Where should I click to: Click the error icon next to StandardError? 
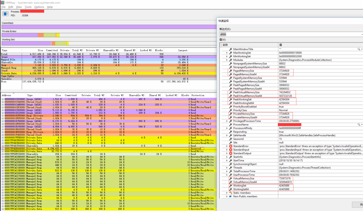231,146
